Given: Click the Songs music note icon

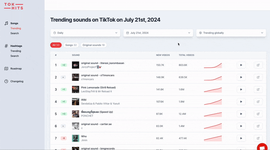Looking at the screenshot, I should [6, 23].
